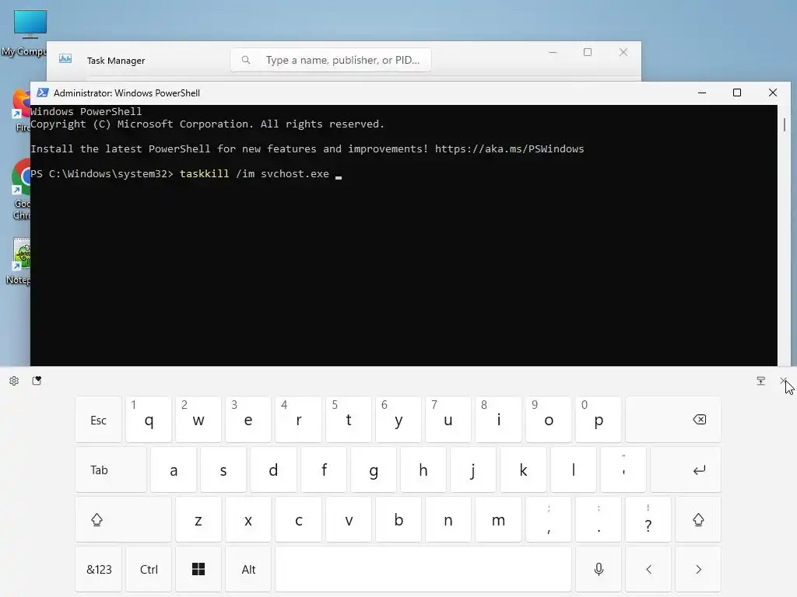Tap the m key
The height and width of the screenshot is (597, 797).
(x=498, y=519)
